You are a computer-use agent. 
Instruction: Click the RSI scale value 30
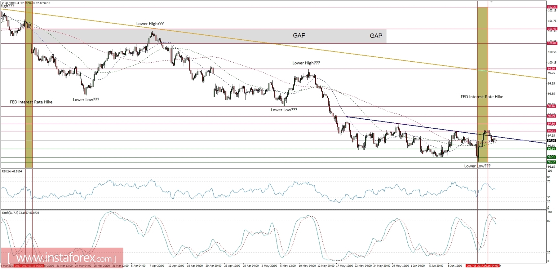tap(549, 197)
